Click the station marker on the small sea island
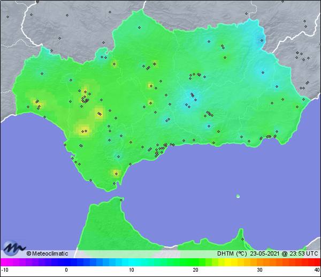 (238, 196)
